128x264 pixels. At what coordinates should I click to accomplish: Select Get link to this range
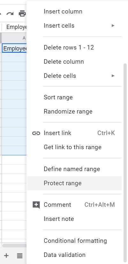click(x=74, y=147)
